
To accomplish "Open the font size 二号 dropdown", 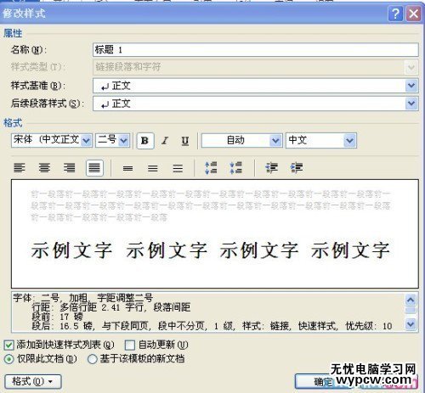I will tap(123, 140).
